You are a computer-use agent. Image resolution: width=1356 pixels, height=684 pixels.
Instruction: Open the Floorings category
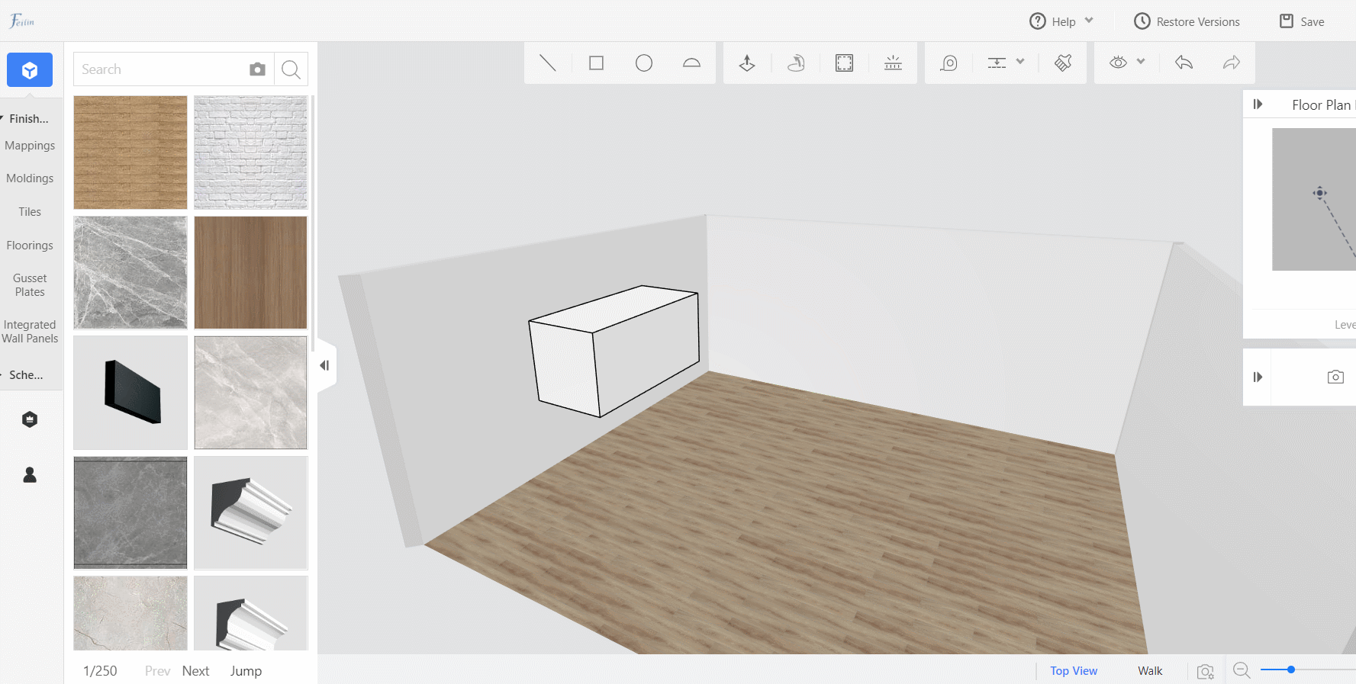tap(30, 246)
